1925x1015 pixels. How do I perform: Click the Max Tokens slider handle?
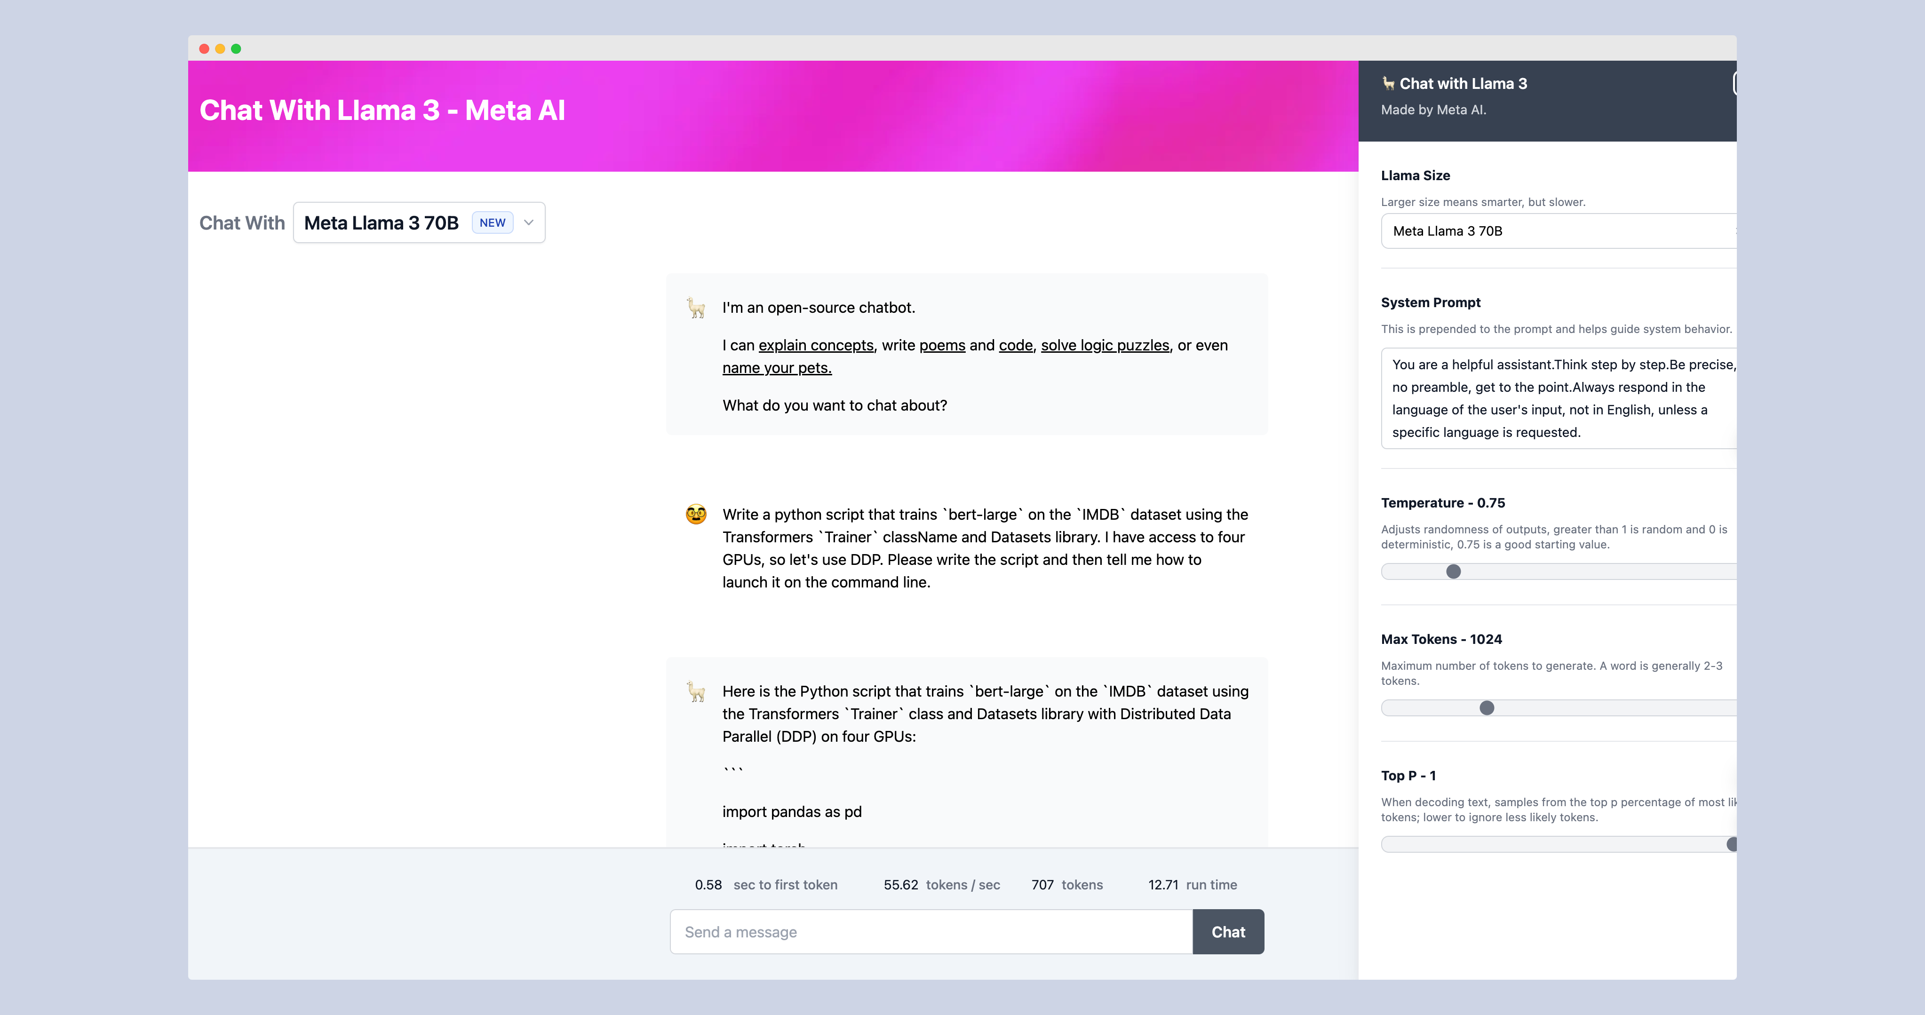click(1487, 708)
